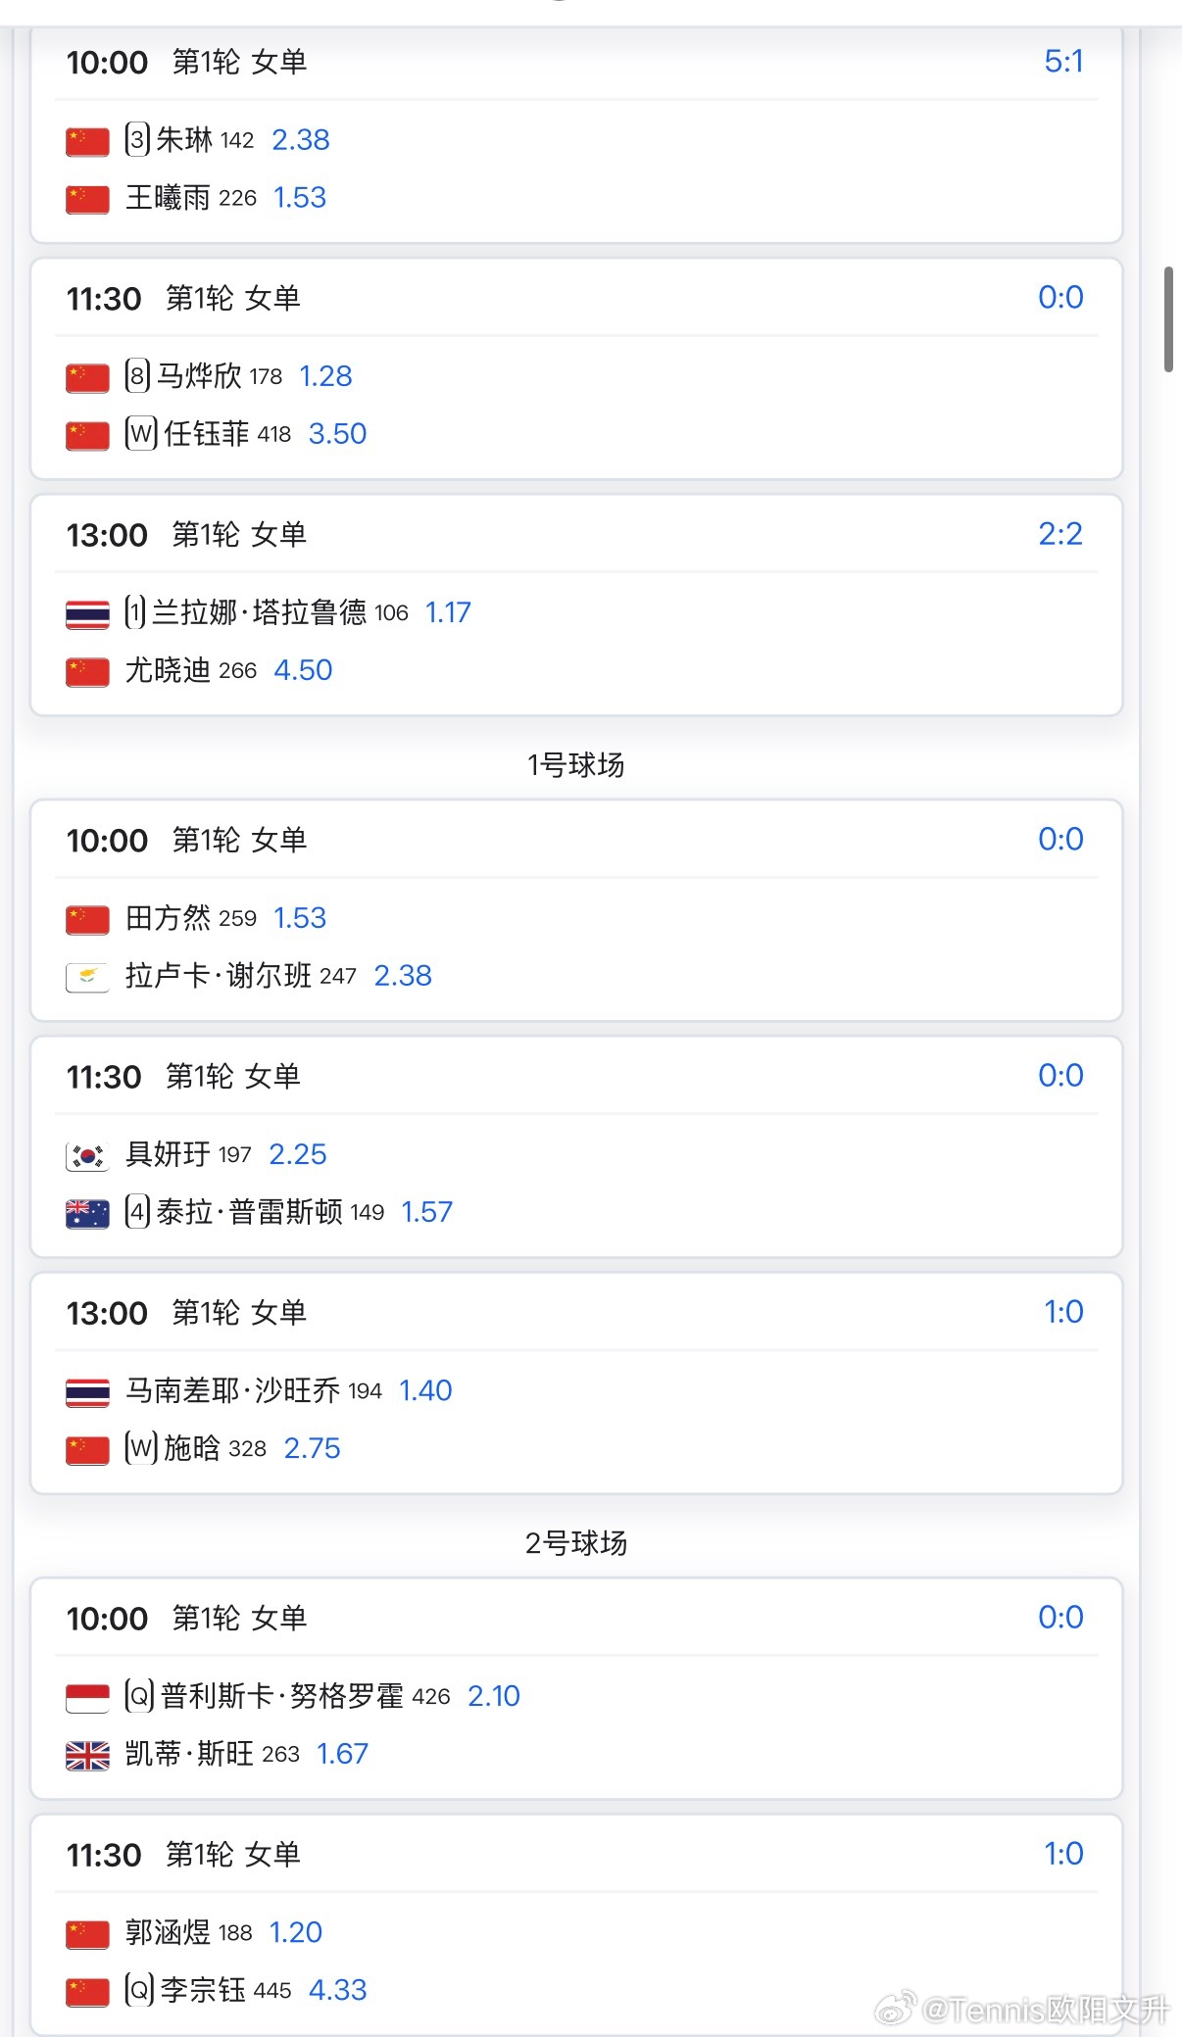Click Cyprus flag beside 拉卢卡·谢尔班
Viewport: 1182px width, 2037px height.
[87, 977]
